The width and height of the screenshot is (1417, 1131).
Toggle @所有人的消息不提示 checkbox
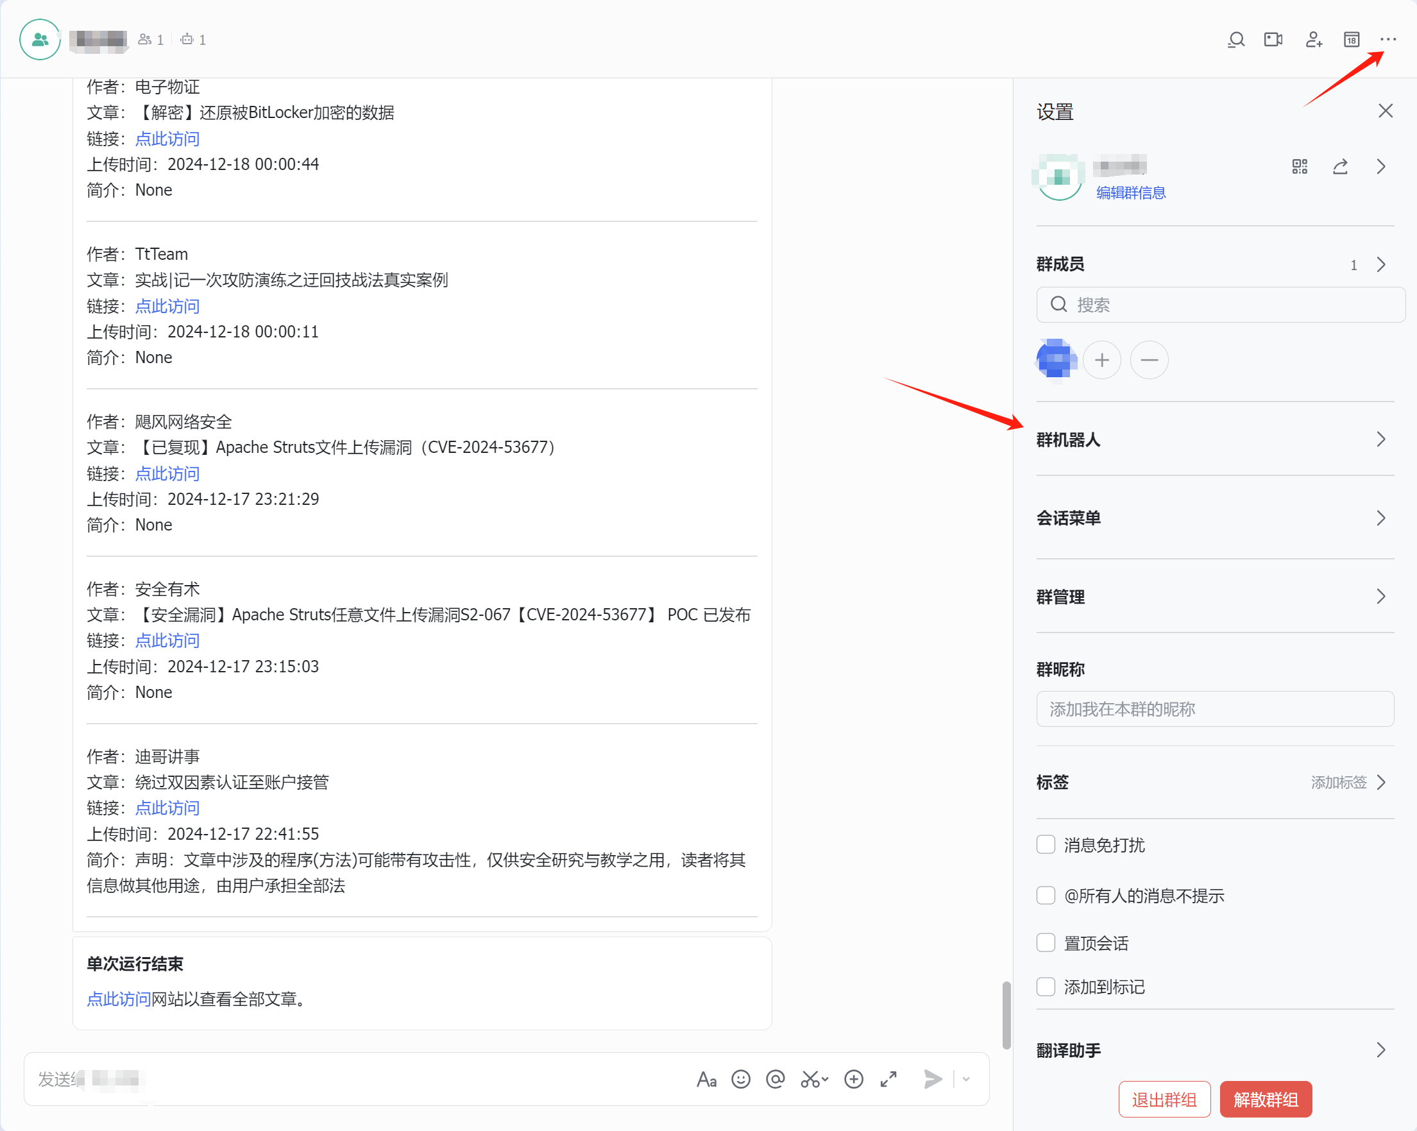(1046, 895)
